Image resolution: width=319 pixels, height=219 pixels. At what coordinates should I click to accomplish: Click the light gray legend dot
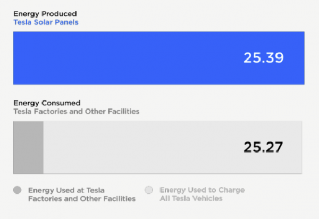[149, 190]
